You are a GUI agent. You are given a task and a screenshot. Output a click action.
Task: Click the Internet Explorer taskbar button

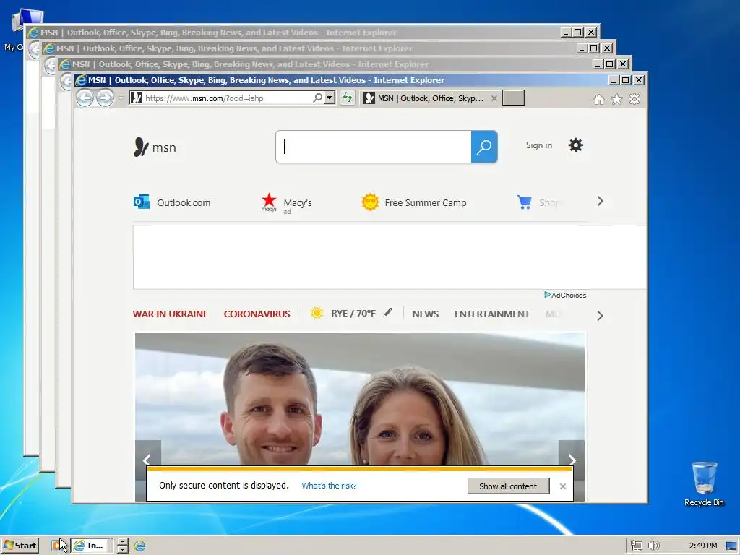click(89, 546)
